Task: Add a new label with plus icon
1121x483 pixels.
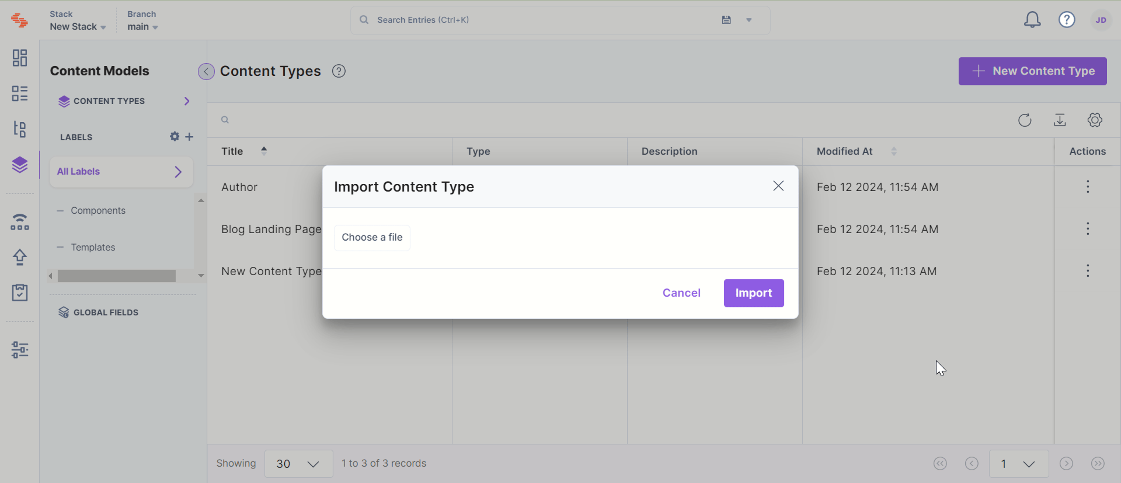Action: (189, 137)
